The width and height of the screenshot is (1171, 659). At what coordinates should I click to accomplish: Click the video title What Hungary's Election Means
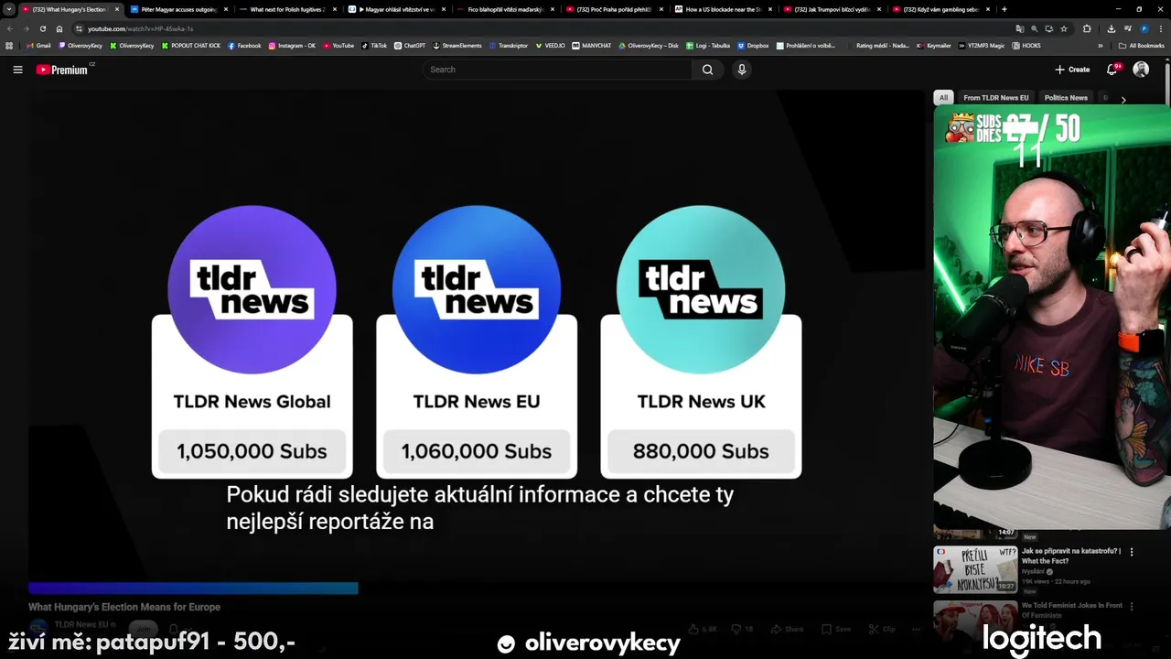click(124, 607)
